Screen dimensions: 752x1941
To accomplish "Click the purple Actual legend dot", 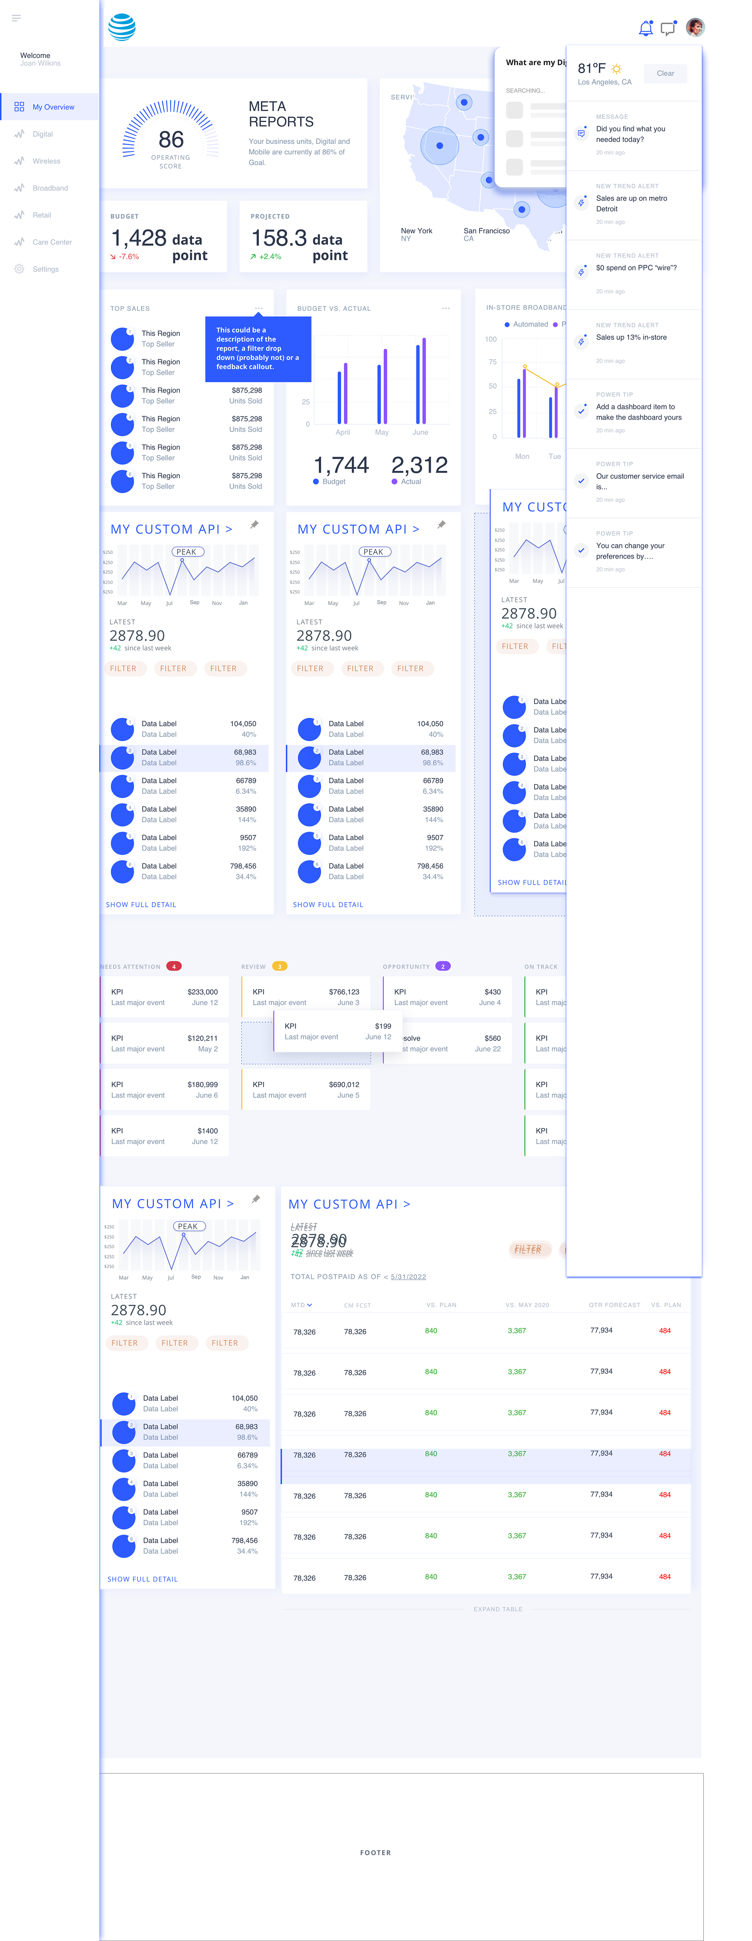I will pyautogui.click(x=394, y=481).
